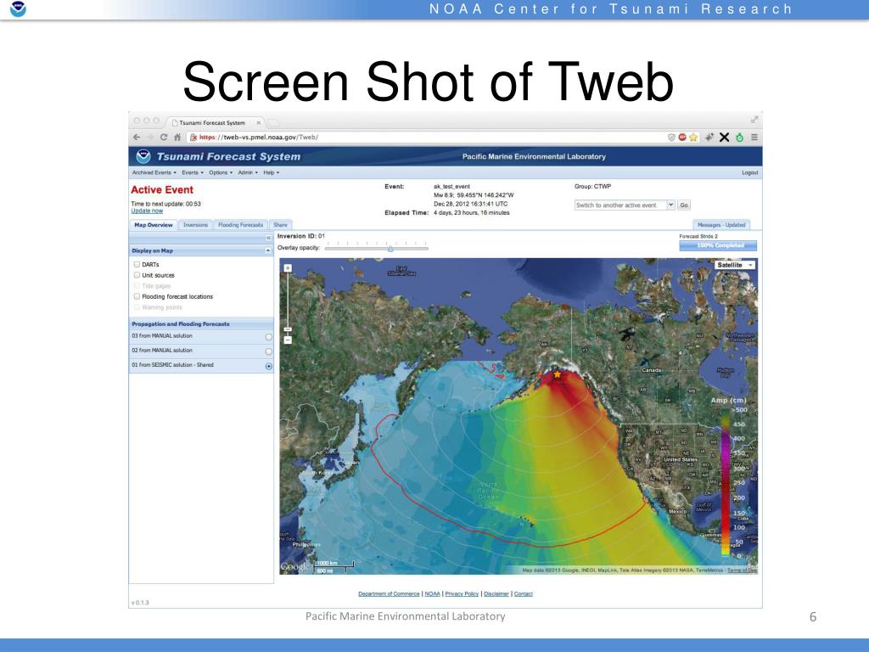Screen dimensions: 869x652
Task: Click the browser back arrow
Action: [137, 137]
